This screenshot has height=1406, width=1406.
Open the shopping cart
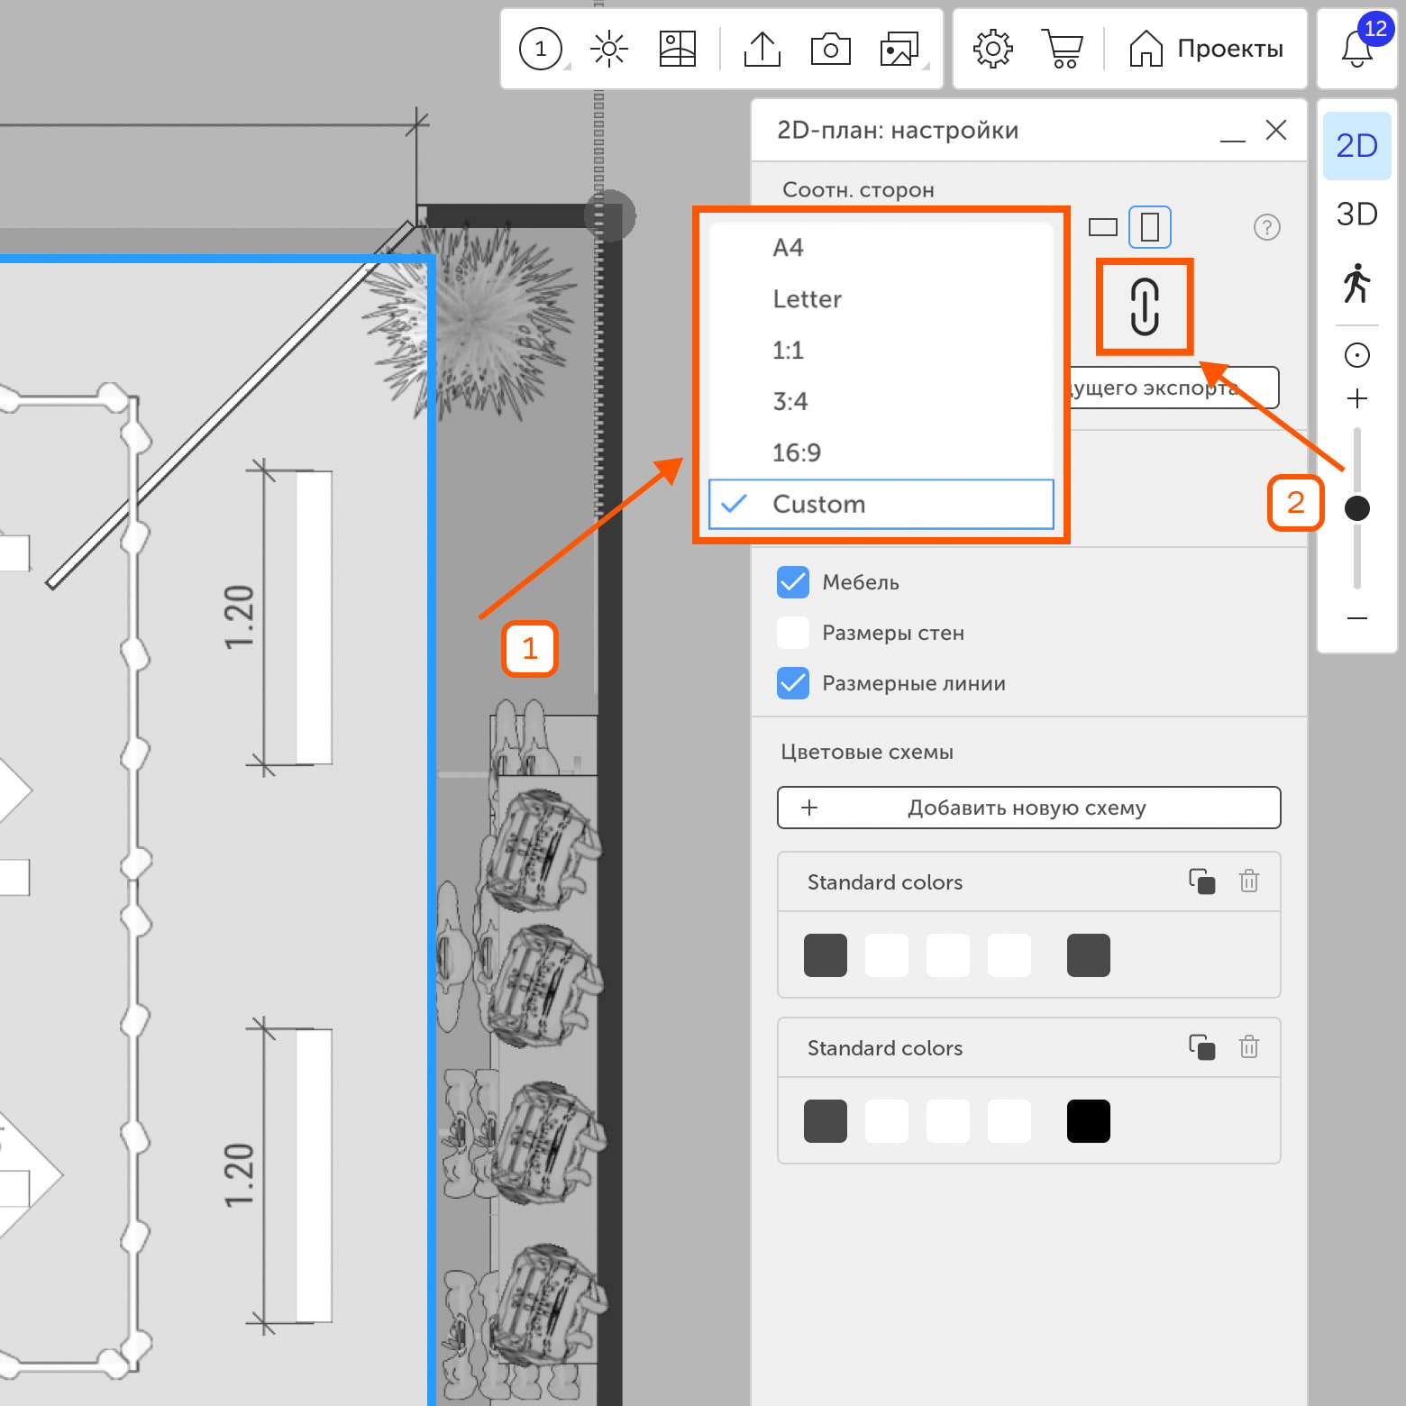coord(1063,49)
